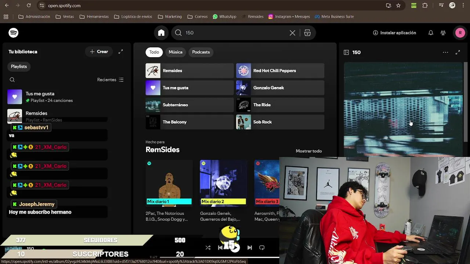Skip to previous track
470x264 pixels.
[x=220, y=248]
